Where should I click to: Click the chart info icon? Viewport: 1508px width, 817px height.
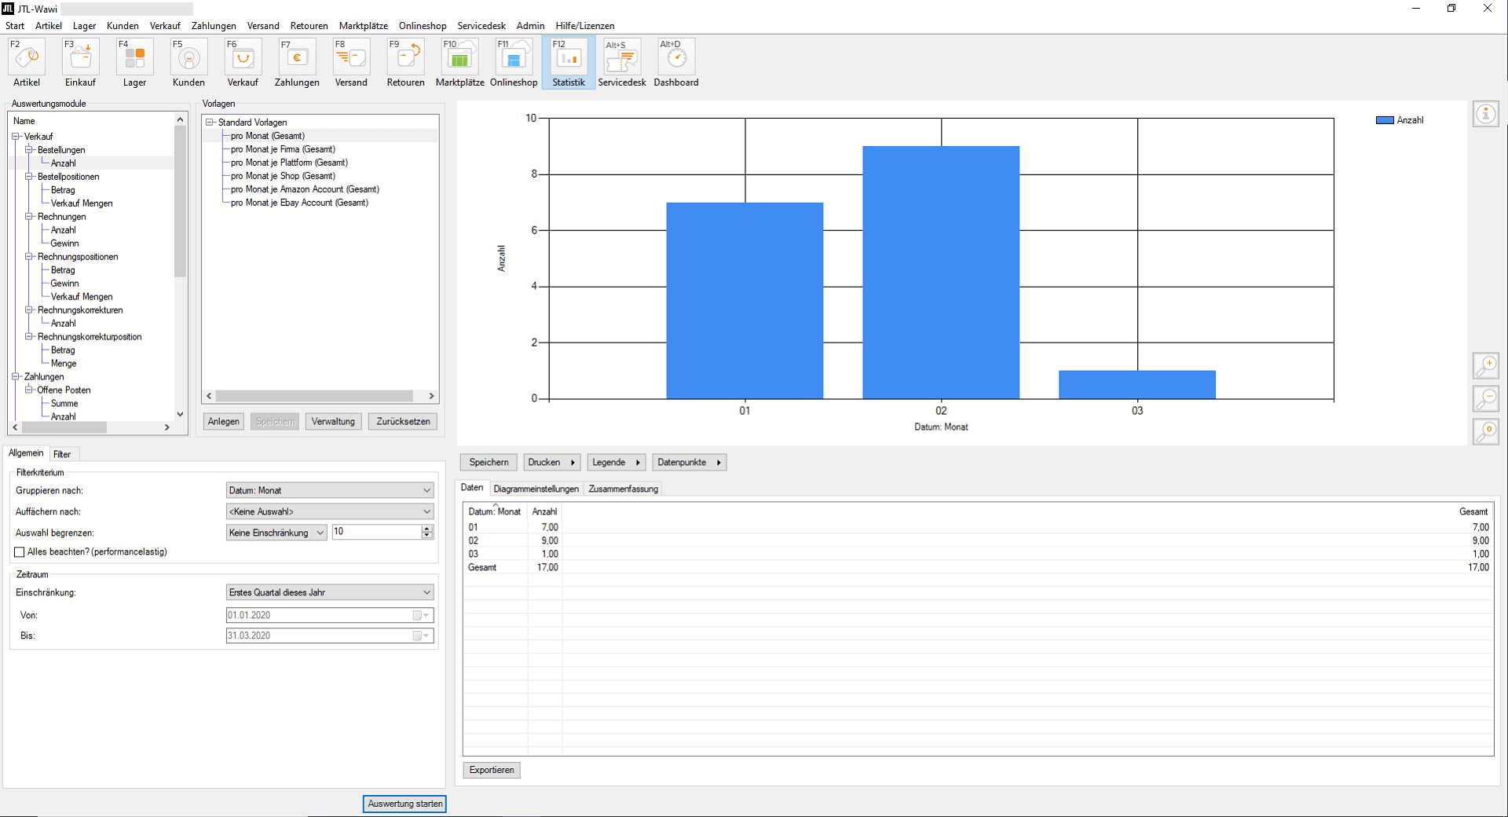(x=1485, y=114)
